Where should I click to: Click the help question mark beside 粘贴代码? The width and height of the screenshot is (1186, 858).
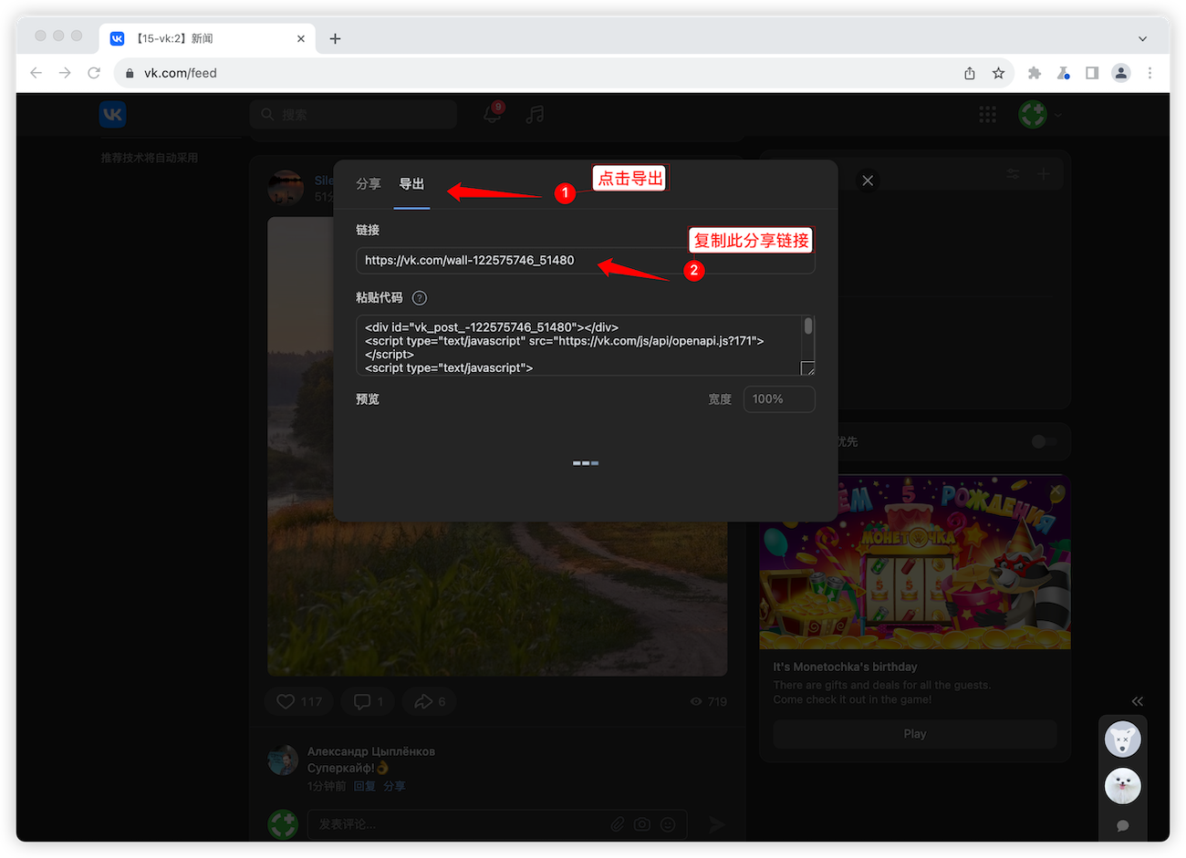coord(420,298)
